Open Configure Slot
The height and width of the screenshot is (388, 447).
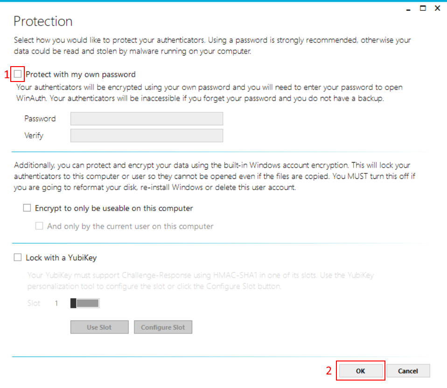(x=163, y=327)
